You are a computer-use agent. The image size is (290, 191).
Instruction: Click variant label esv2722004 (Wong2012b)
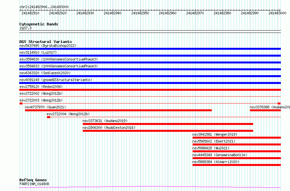pyautogui.click(x=68, y=114)
